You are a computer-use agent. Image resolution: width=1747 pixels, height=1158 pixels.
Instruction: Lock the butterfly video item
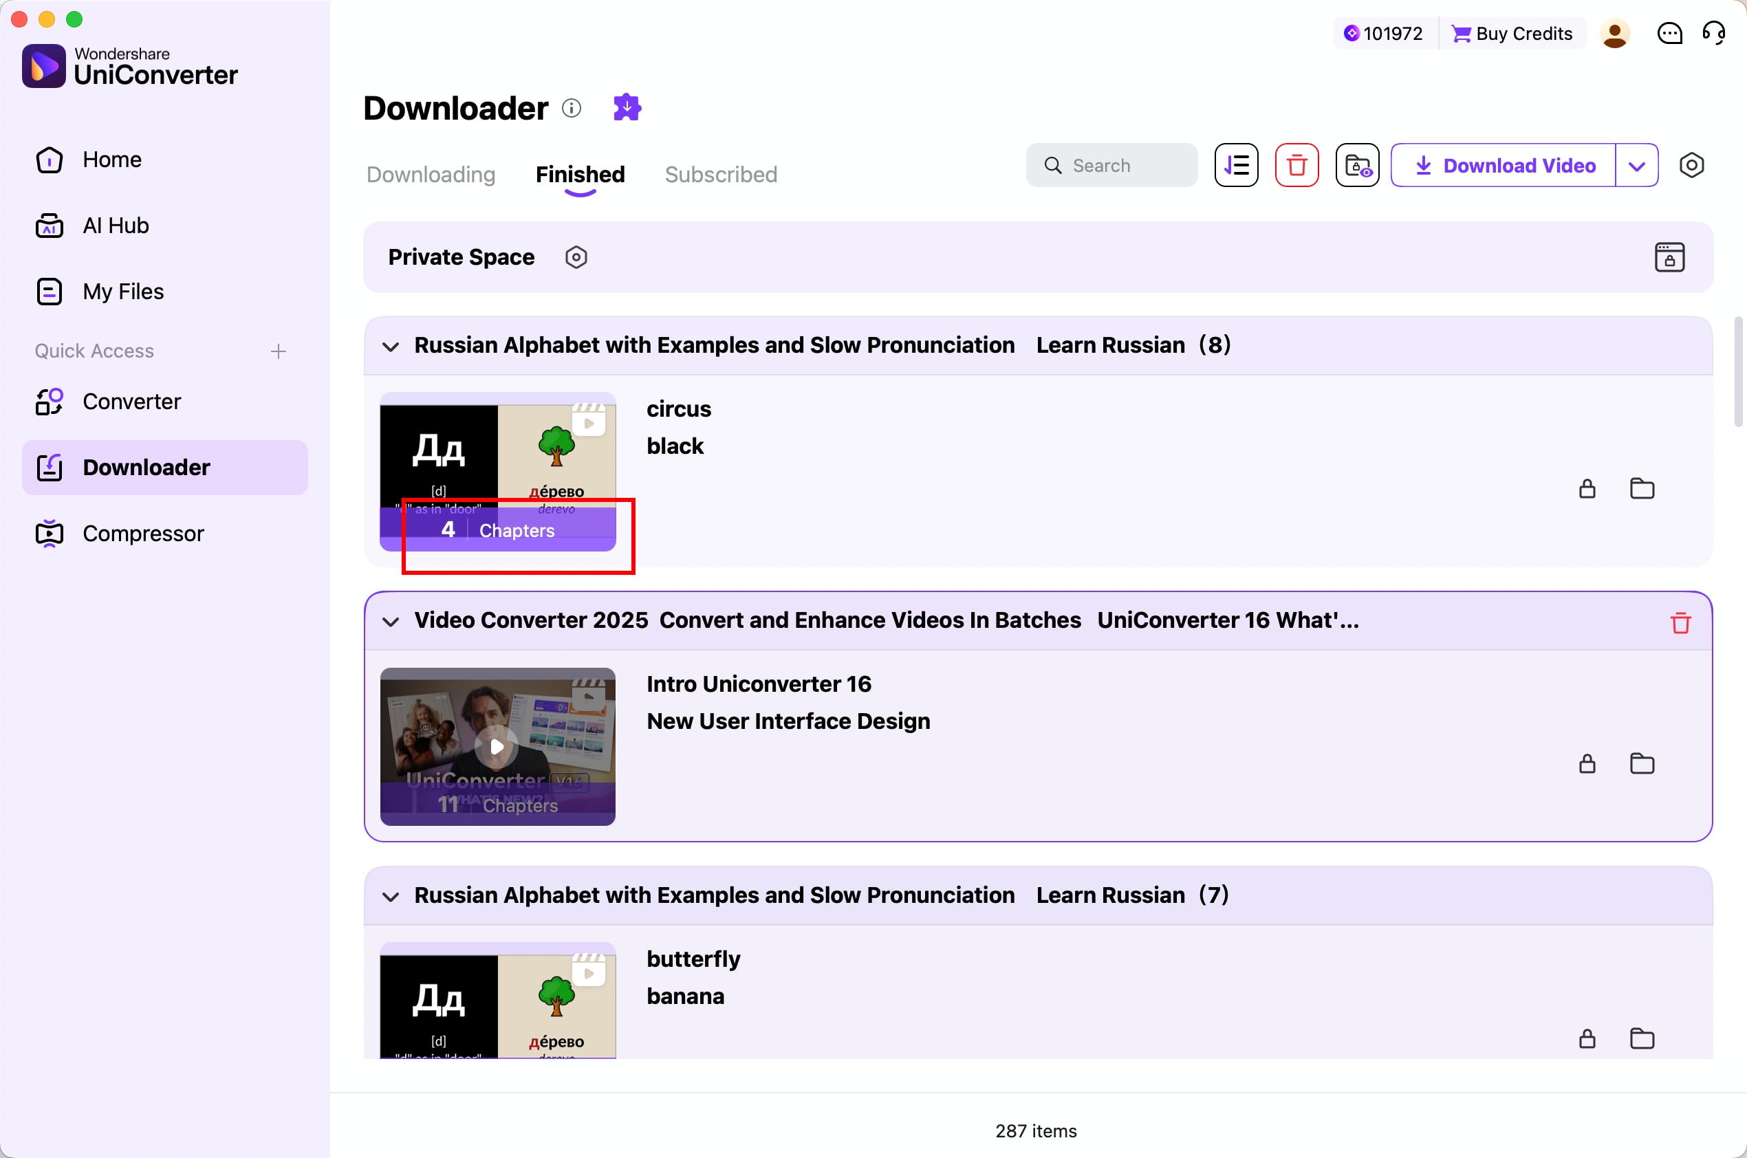[1587, 1039]
